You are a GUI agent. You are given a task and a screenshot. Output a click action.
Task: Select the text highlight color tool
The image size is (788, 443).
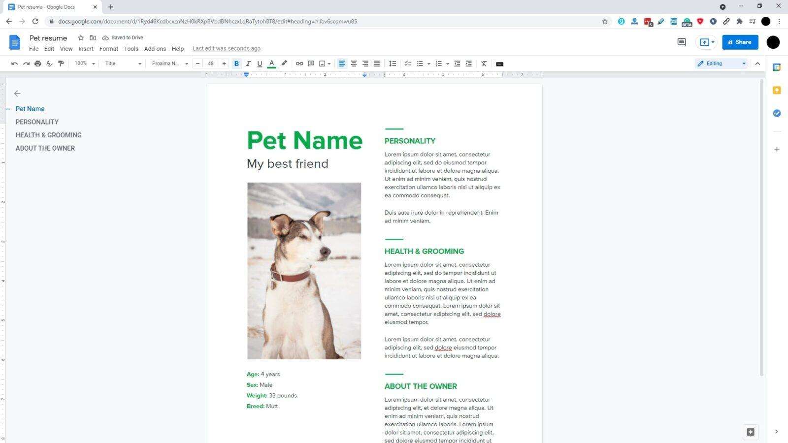[284, 63]
